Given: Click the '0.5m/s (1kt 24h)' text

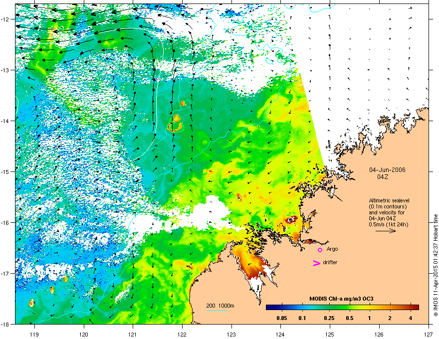Looking at the screenshot, I should pyautogui.click(x=388, y=224).
